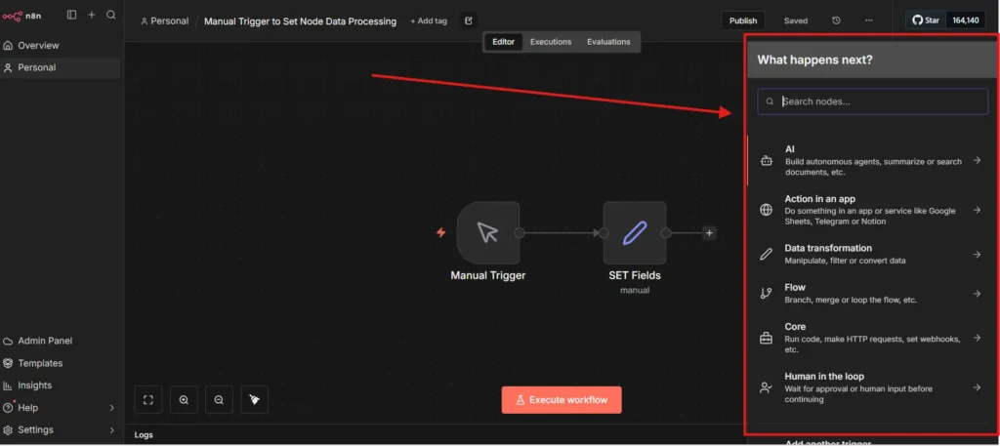Image resolution: width=1000 pixels, height=446 pixels.
Task: Click the tidy up workflow icon
Action: click(255, 400)
